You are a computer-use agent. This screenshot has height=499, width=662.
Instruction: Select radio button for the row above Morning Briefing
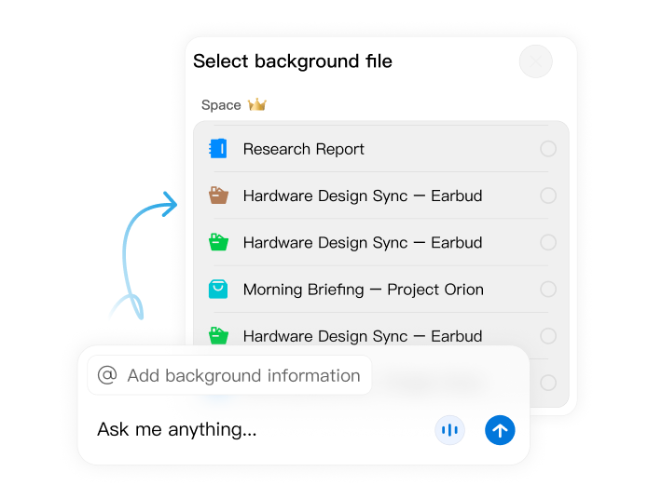pyautogui.click(x=548, y=243)
